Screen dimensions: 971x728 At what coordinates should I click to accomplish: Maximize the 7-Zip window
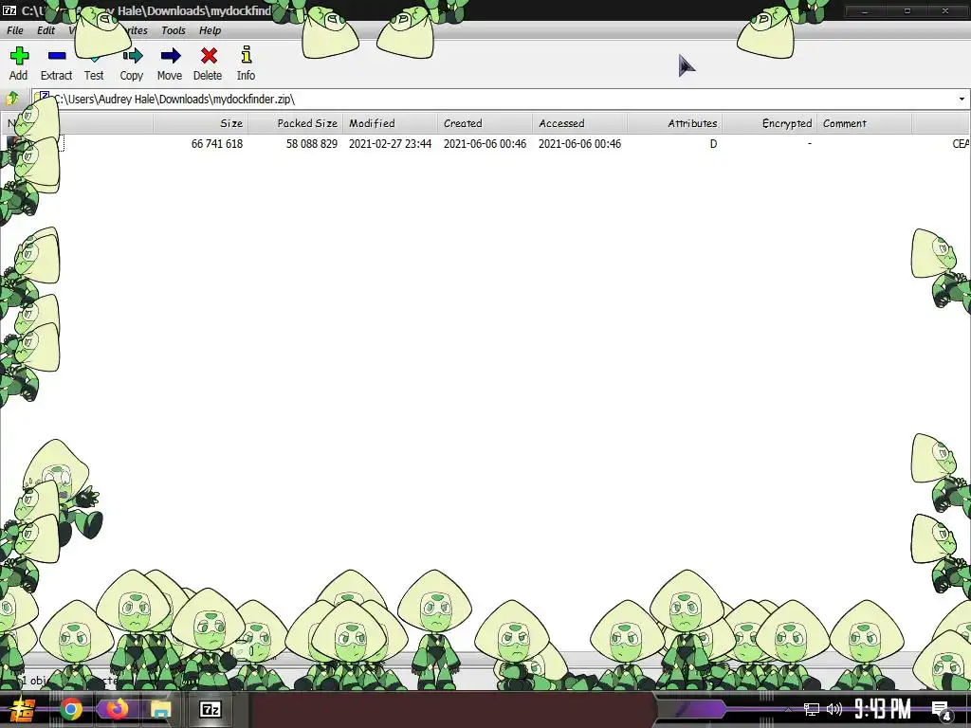click(907, 11)
